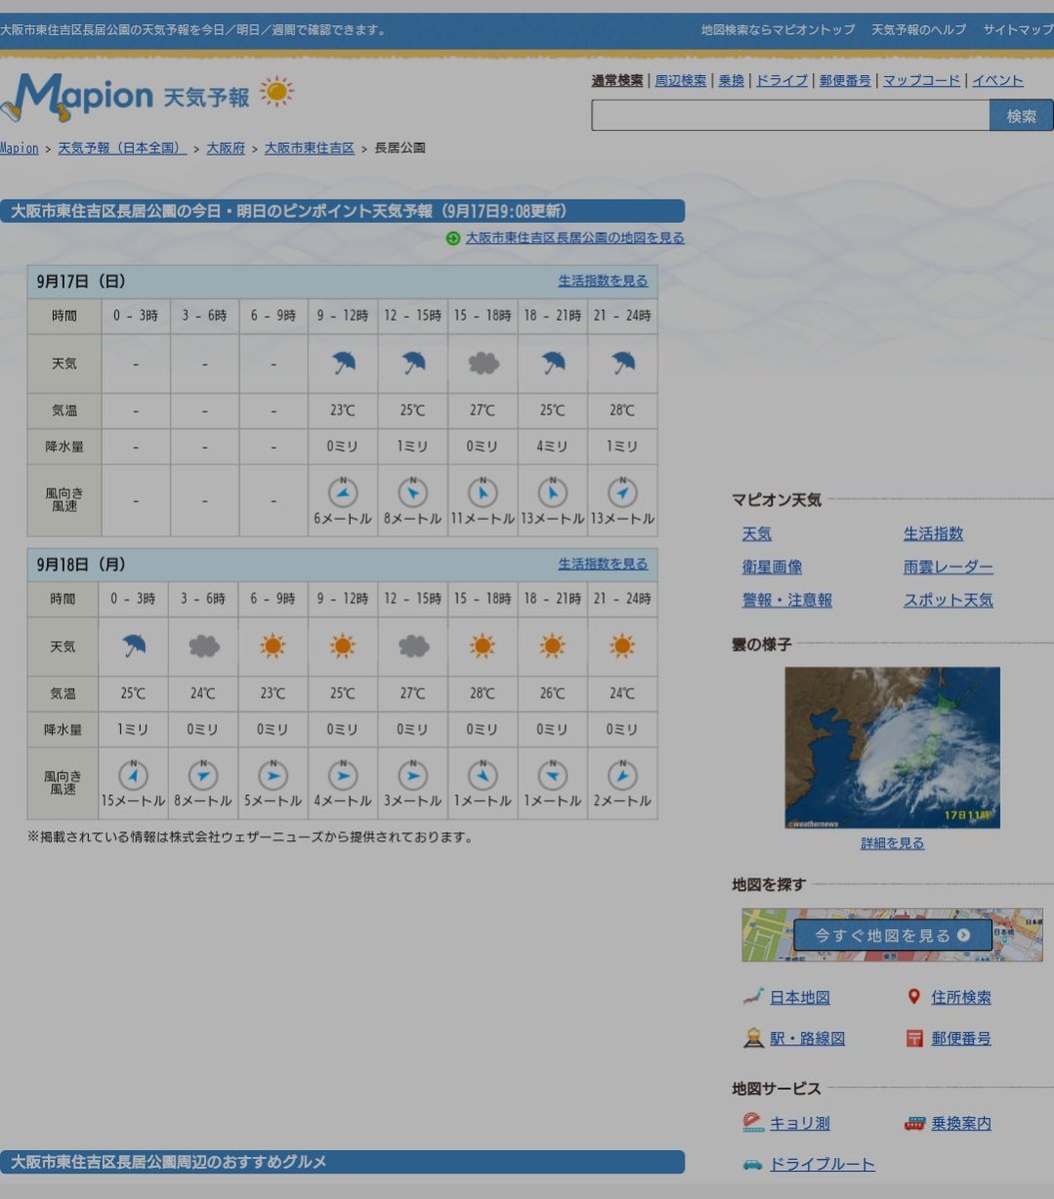
Task: Open 天気予報のヘルプ header link
Action: 919,30
